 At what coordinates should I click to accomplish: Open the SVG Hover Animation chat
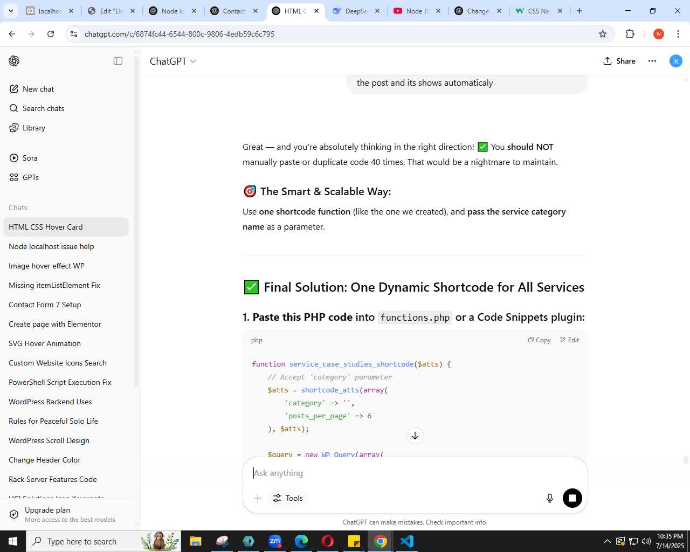[66, 343]
